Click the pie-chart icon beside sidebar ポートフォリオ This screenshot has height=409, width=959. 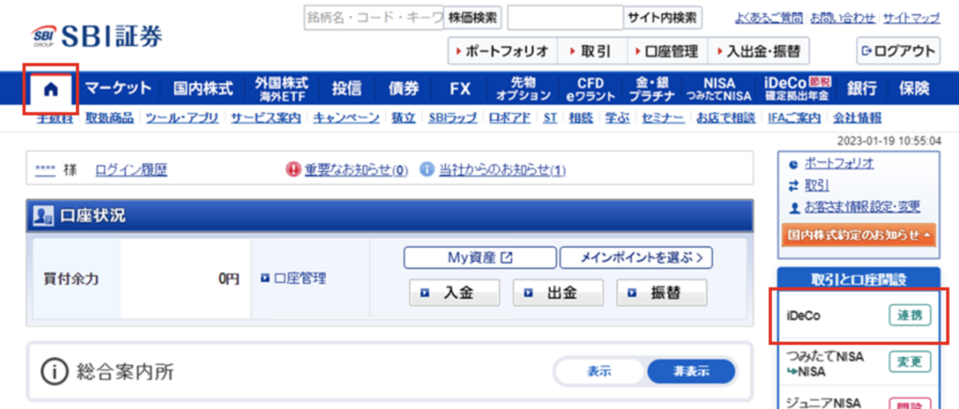793,164
